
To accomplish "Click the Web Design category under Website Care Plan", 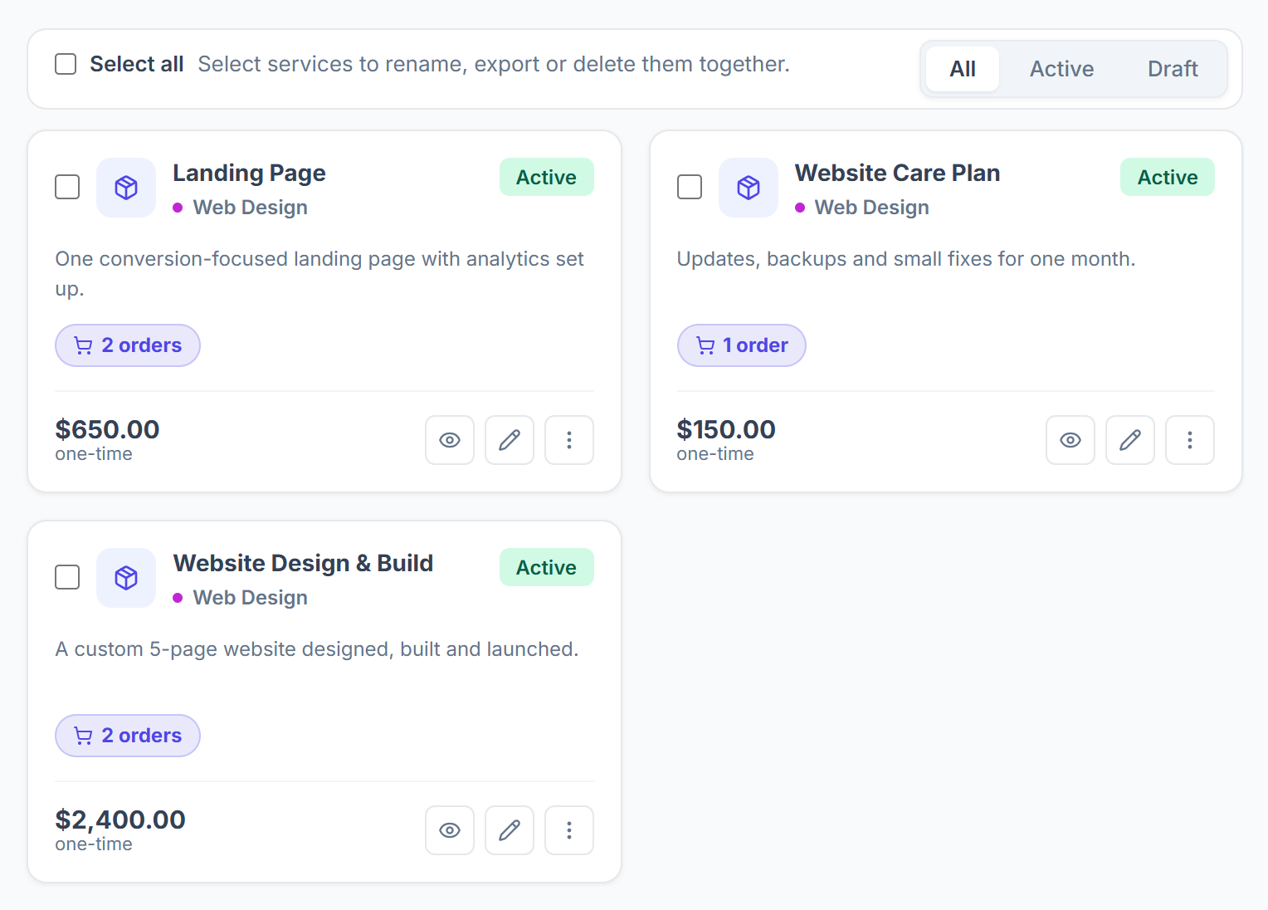I will tap(872, 208).
